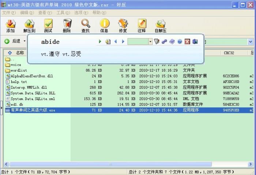Screen dimensions: 256x175
Task: Expand the address bar dropdown arrow
Action: 251,42
